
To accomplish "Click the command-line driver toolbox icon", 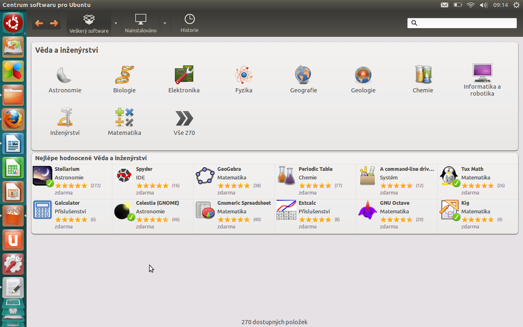I will pyautogui.click(x=367, y=176).
